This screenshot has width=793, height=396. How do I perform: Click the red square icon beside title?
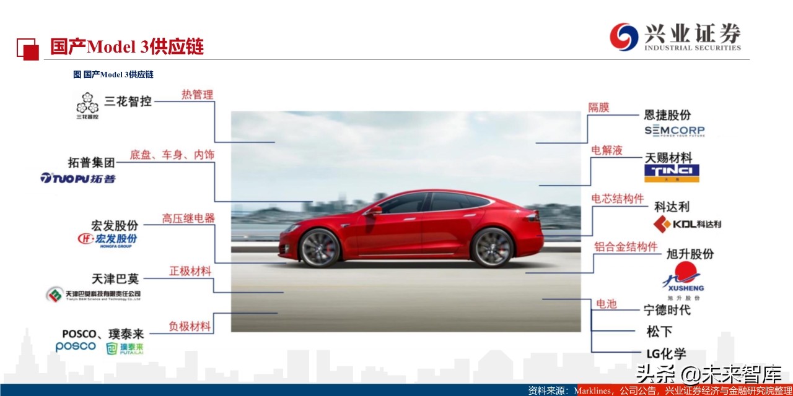[x=28, y=48]
